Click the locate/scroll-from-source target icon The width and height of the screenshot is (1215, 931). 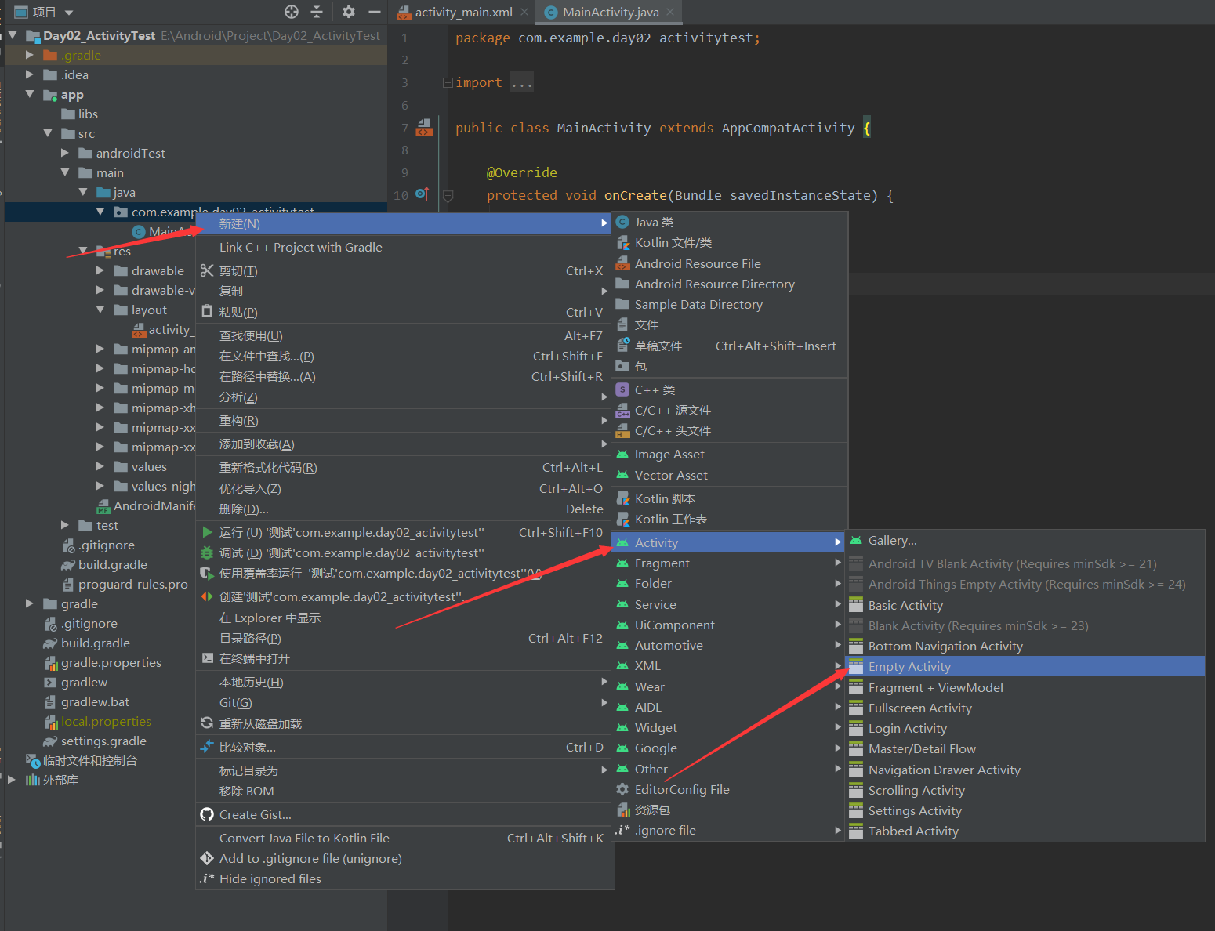[292, 12]
